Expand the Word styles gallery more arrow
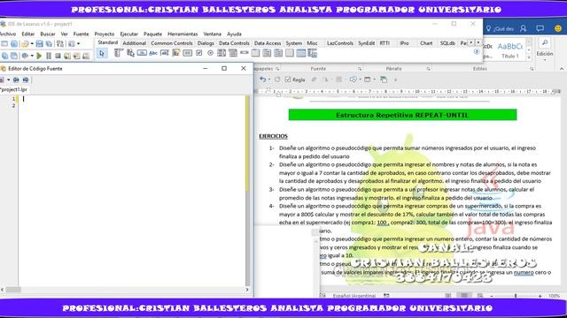This screenshot has width=567, height=318. point(529,57)
